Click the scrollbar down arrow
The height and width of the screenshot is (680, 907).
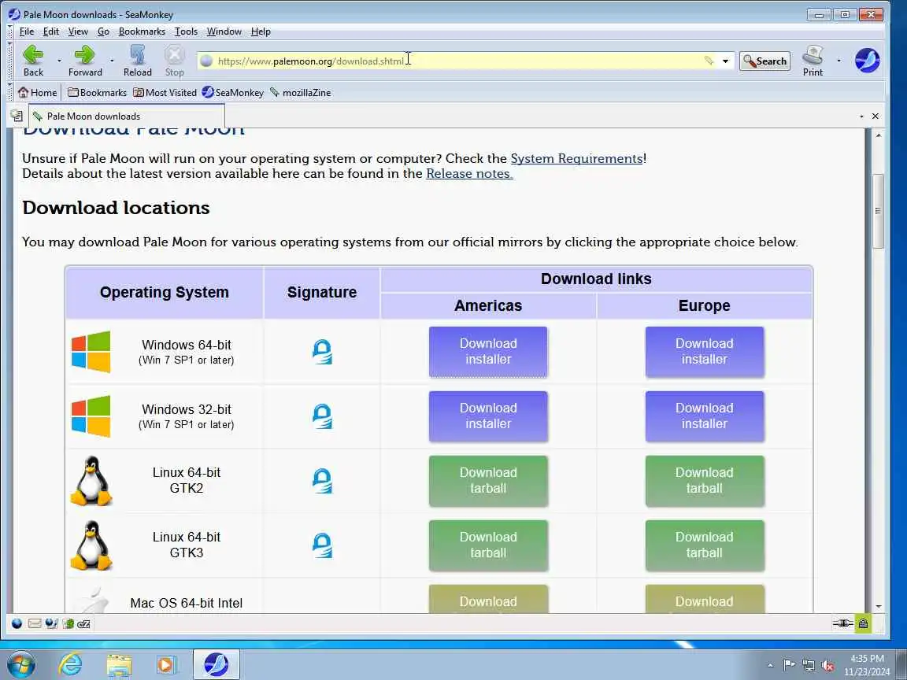pos(878,606)
